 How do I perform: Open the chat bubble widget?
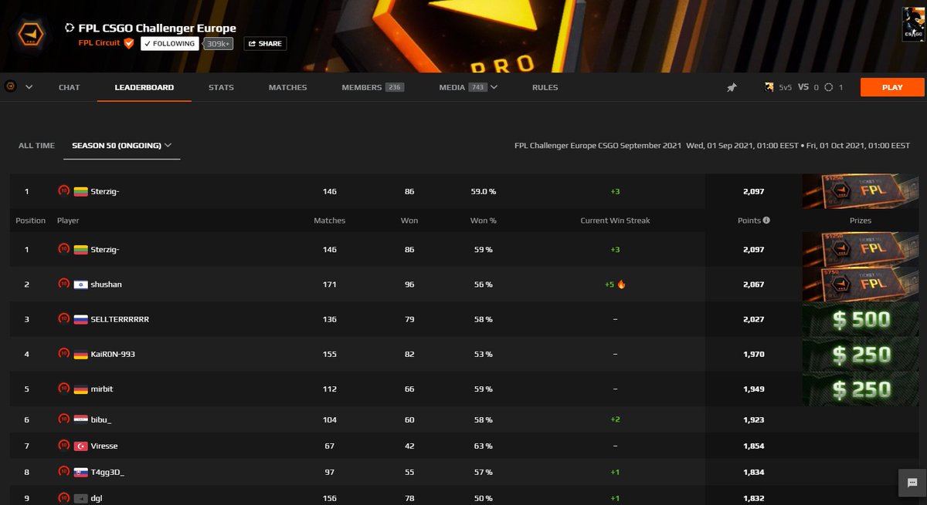[912, 483]
